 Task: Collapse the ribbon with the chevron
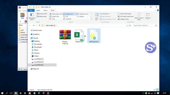coord(155,10)
